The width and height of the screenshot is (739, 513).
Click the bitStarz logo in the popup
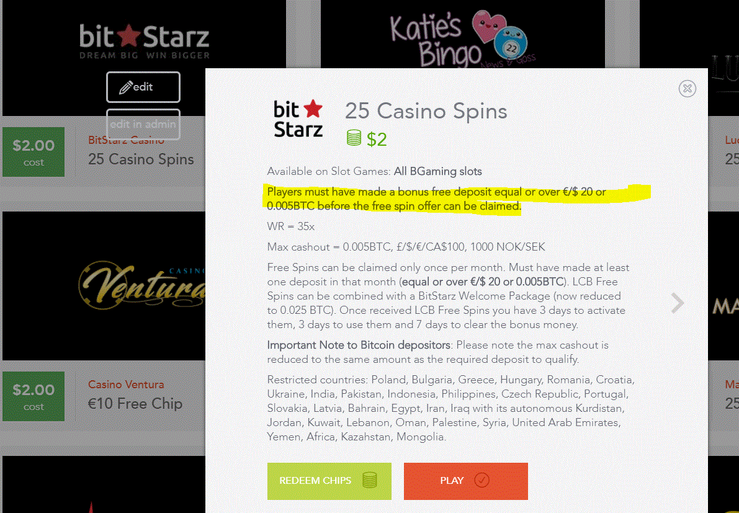pos(298,118)
